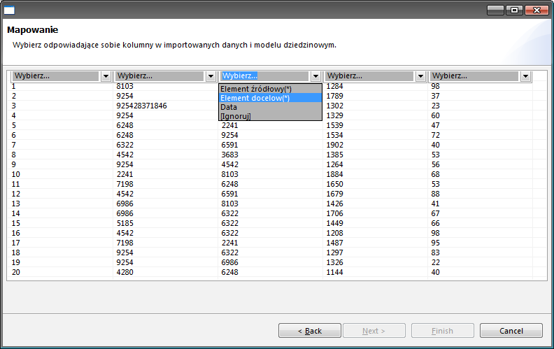Click '1534' in row 6
Viewport: 554px width, 349px height.
pos(334,135)
